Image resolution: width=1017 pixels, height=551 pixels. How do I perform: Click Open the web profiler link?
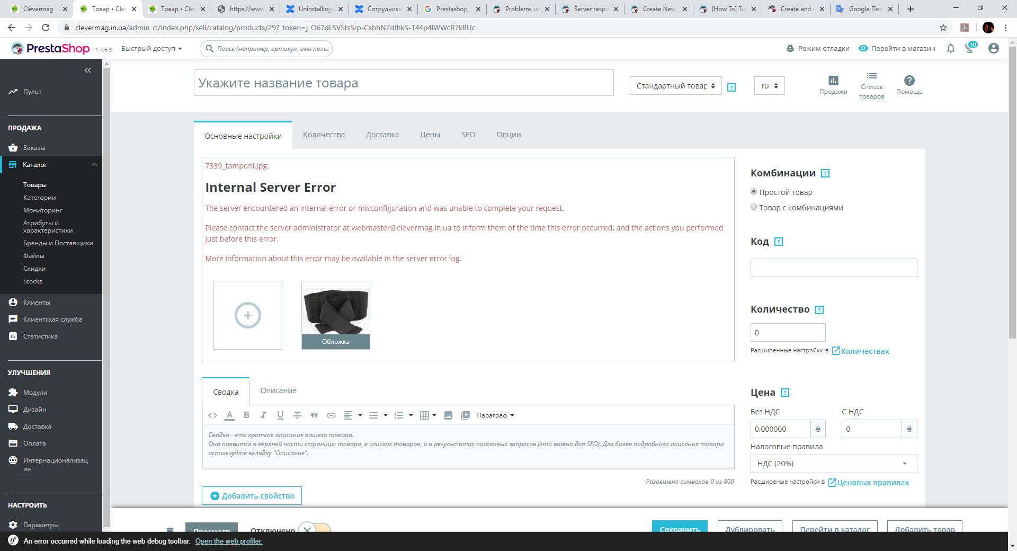click(229, 541)
